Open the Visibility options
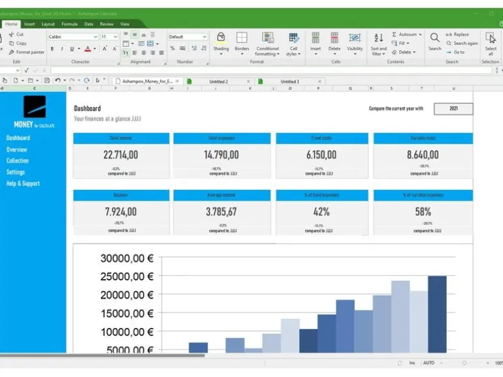 coord(355,43)
